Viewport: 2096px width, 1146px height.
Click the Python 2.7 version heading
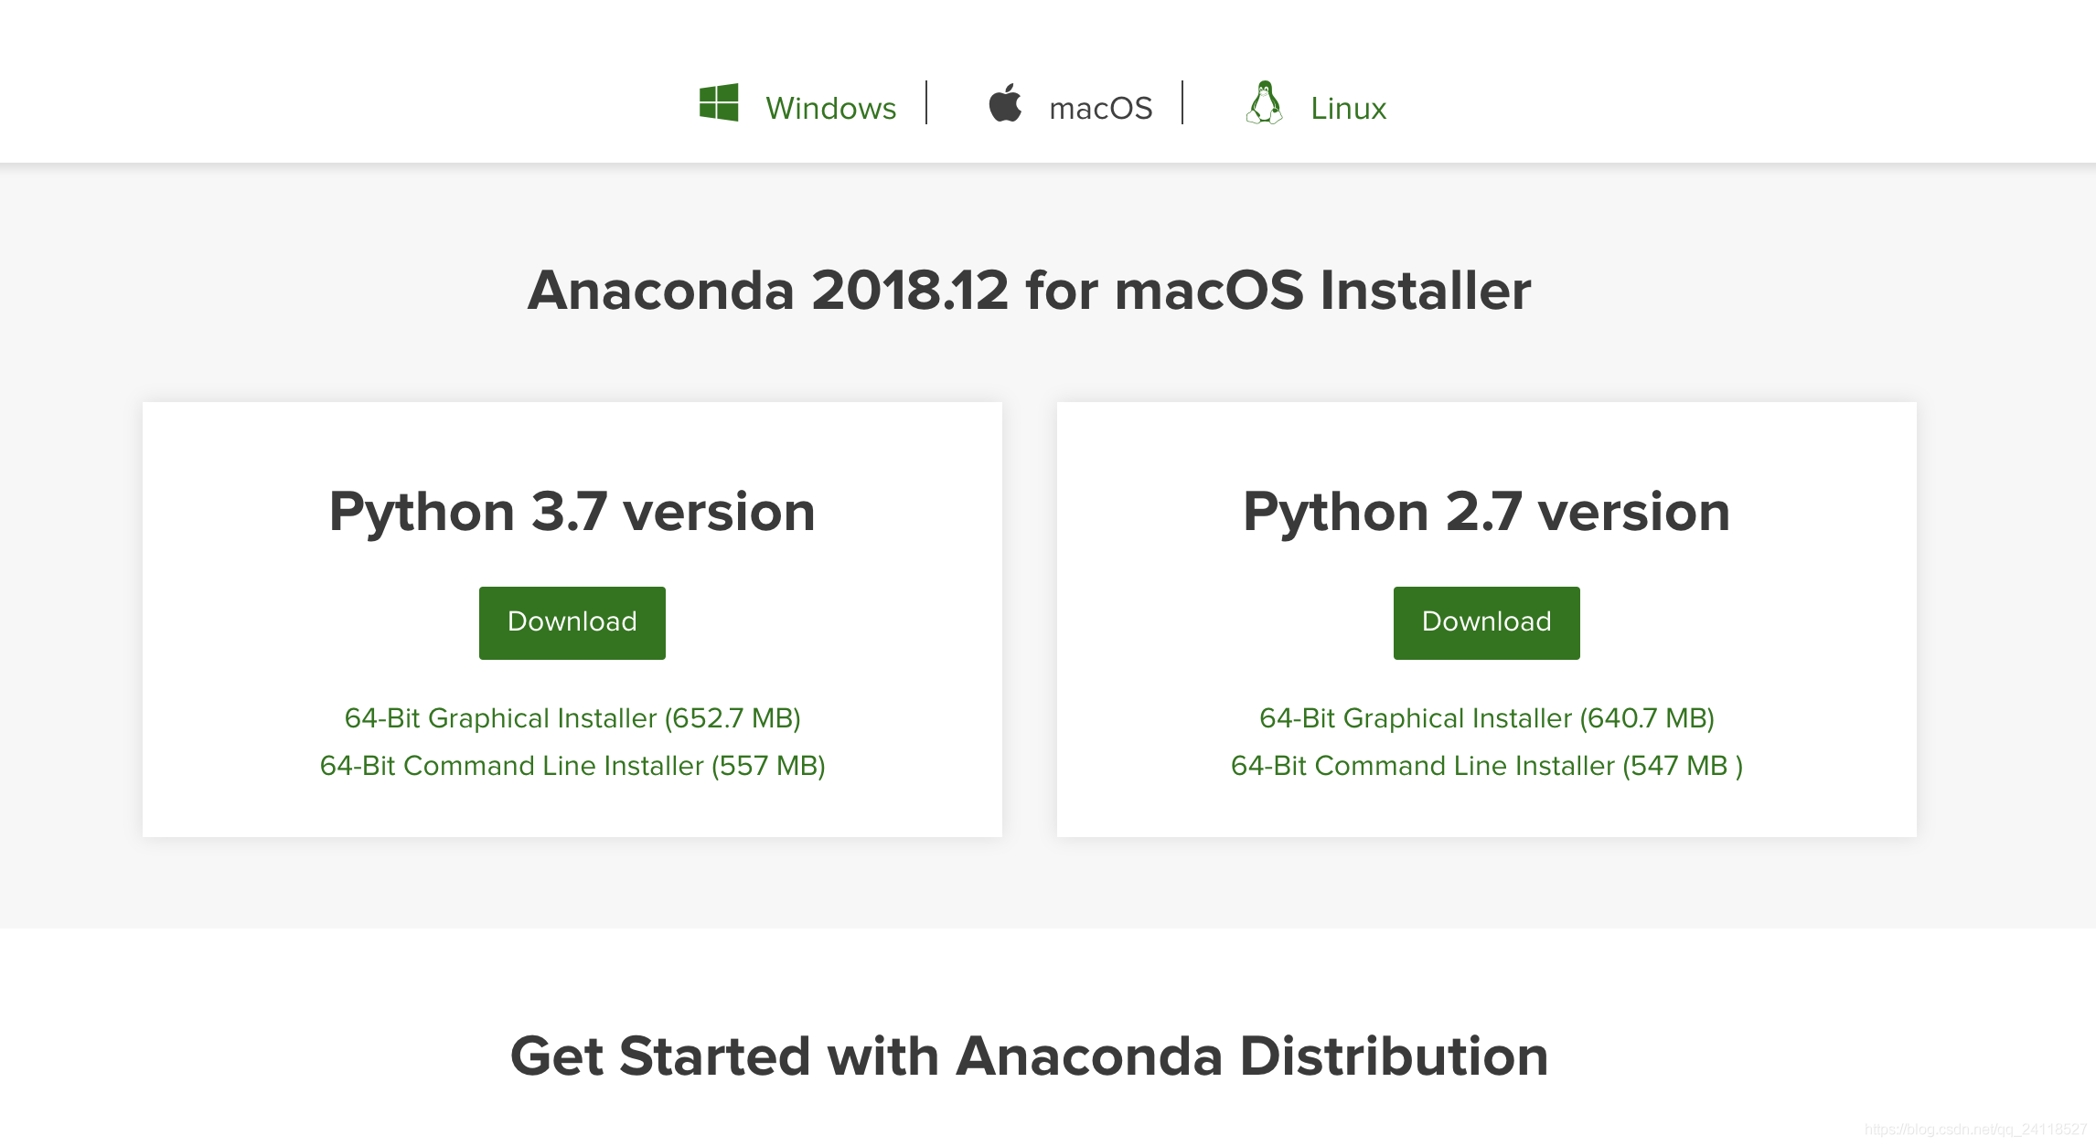point(1487,512)
